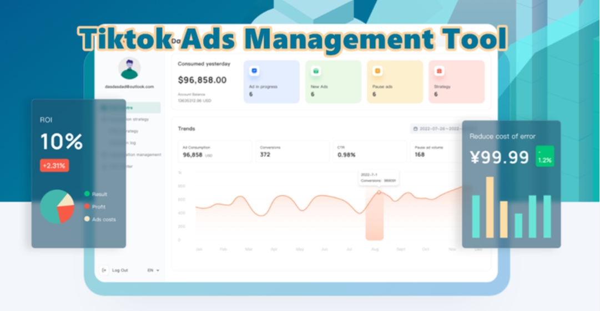This screenshot has width=600, height=311.
Task: Click the $96,858.00 consumed amount
Action: pyautogui.click(x=202, y=80)
